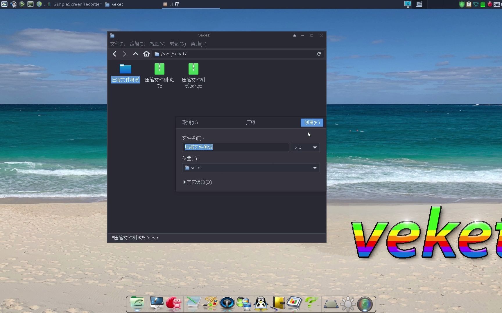This screenshot has width=502, height=313.
Task: Open the clipboard manager tray icon
Action: point(469,4)
